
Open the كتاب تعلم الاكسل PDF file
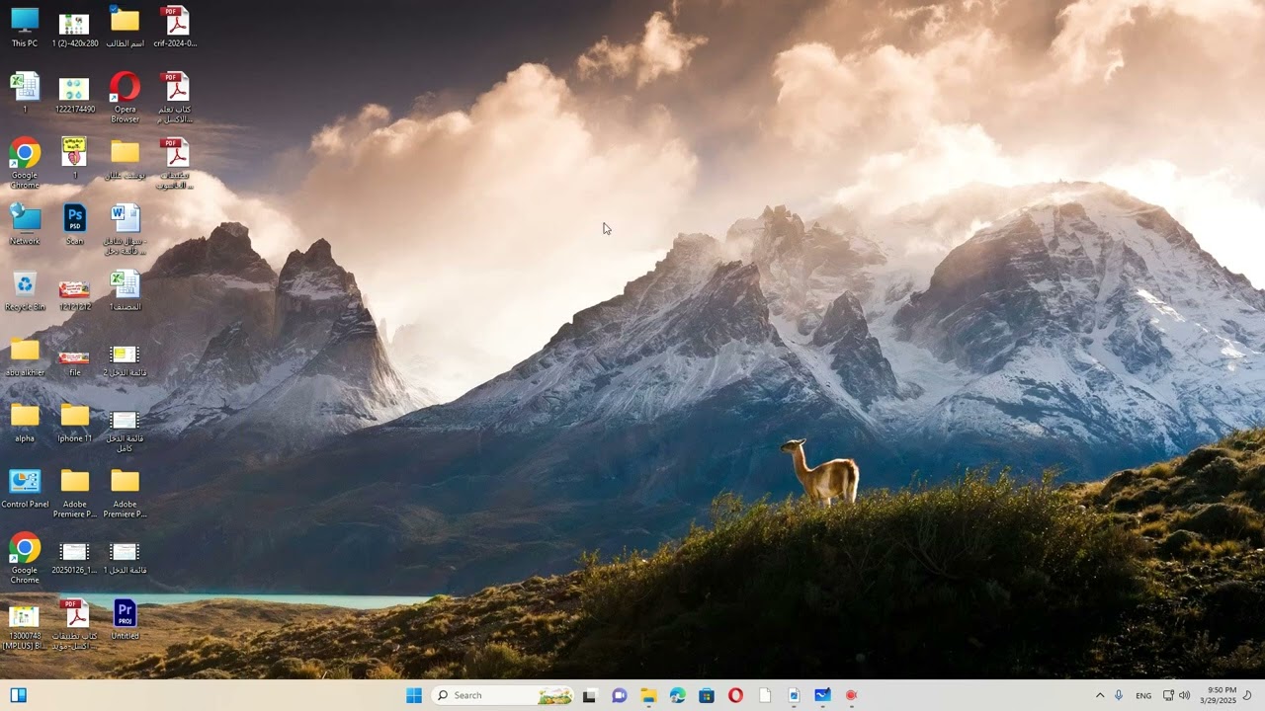pyautogui.click(x=175, y=97)
